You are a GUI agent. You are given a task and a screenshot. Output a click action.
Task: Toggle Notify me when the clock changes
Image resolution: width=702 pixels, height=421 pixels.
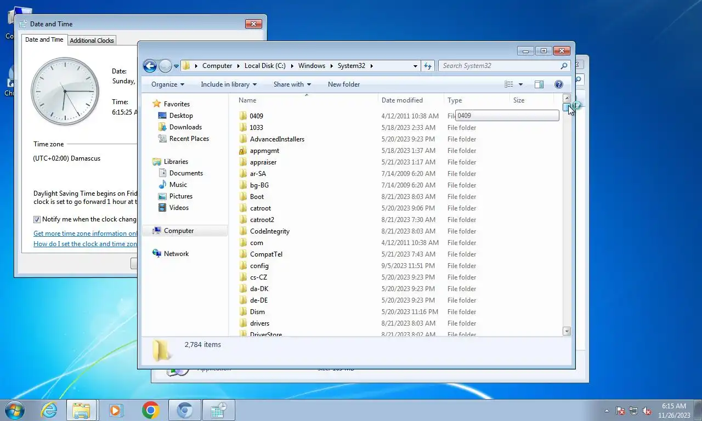(37, 219)
